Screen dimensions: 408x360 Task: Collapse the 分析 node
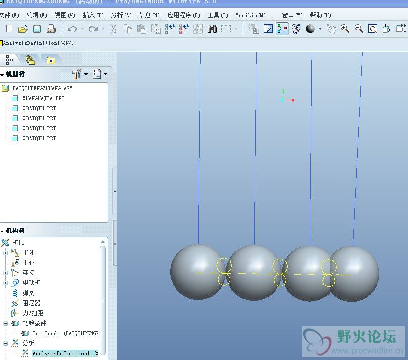(x=5, y=343)
